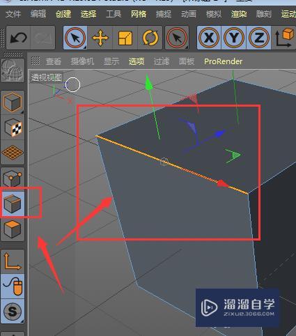Toggle the X axis lock

tap(209, 38)
